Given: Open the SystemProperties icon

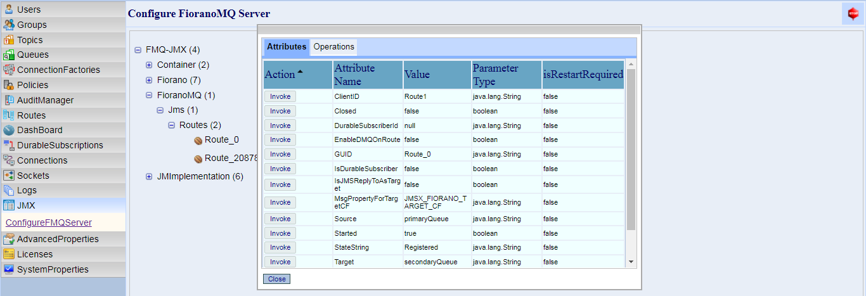Looking at the screenshot, I should 9,269.
